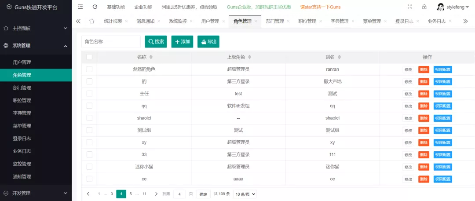Click the page jump number field
The width and height of the screenshot is (475, 201).
[x=179, y=194]
